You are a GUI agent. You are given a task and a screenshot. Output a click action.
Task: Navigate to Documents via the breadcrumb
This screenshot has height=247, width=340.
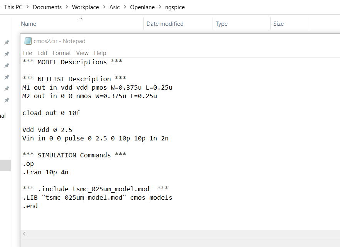(47, 7)
